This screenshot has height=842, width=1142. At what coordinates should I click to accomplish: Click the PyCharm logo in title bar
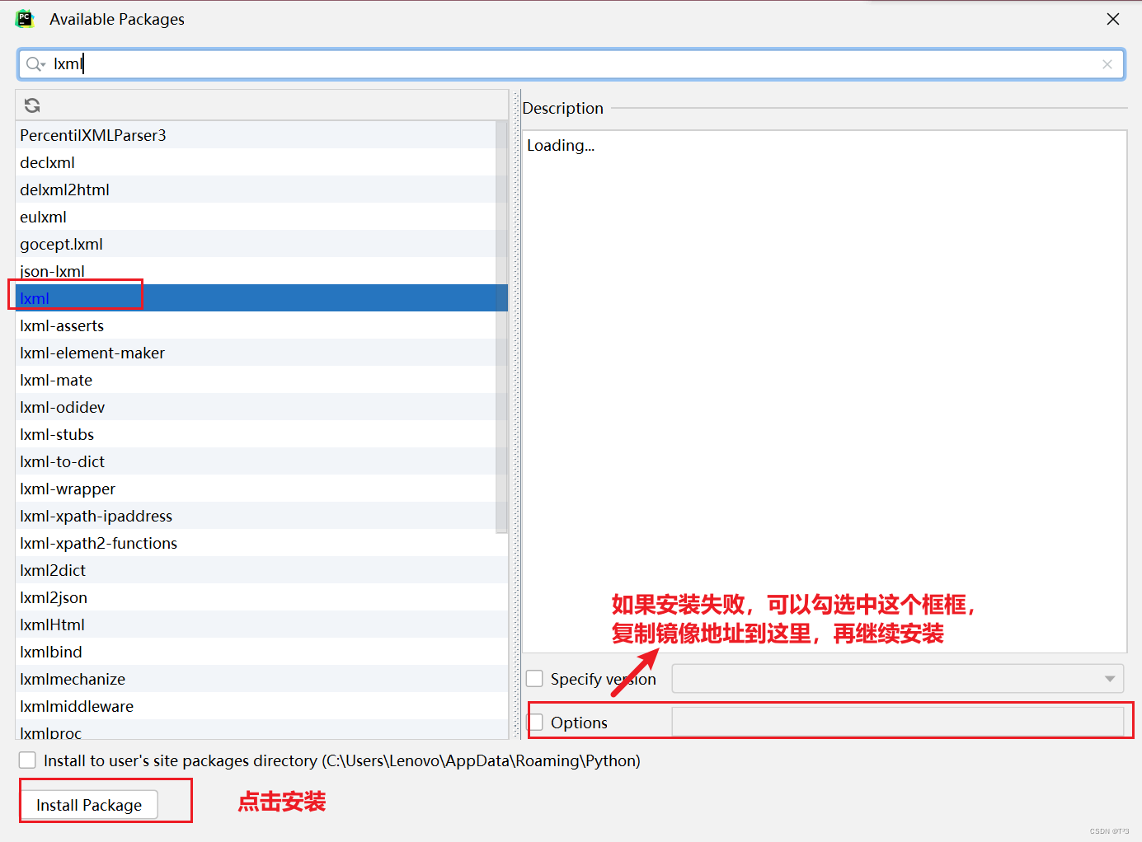(x=25, y=19)
